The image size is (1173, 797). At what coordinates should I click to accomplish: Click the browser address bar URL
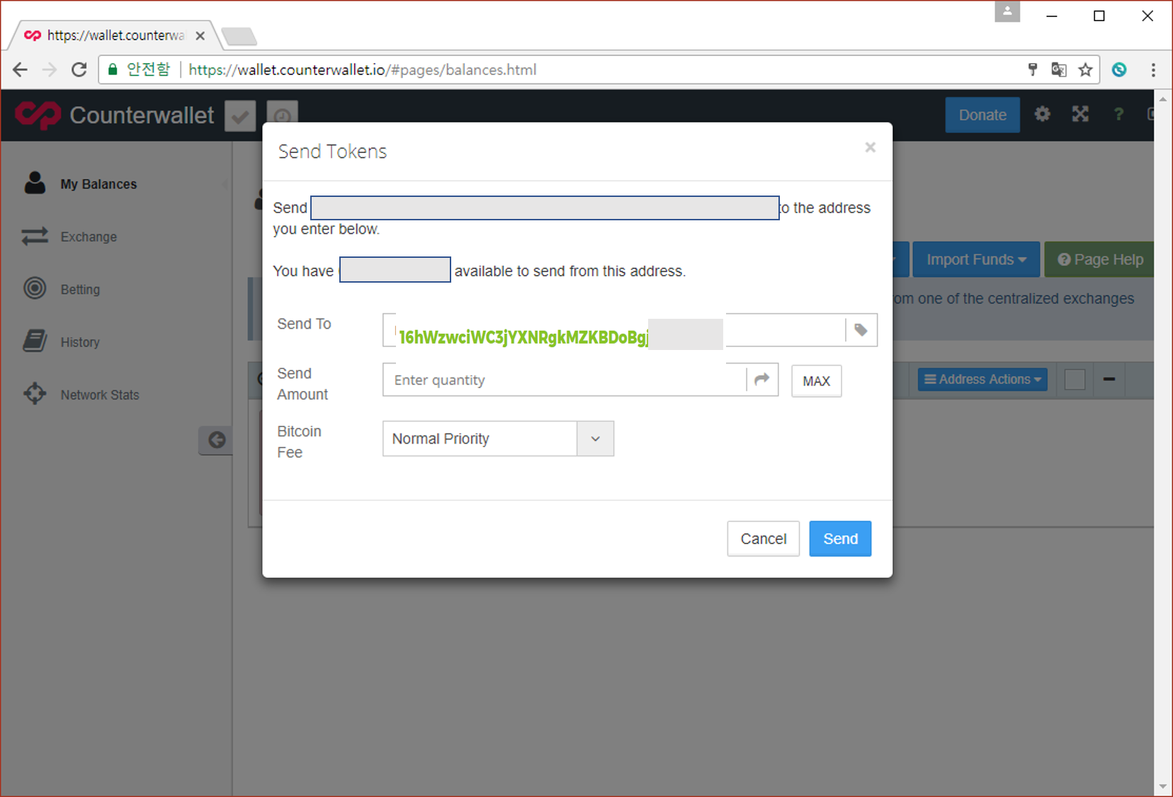362,69
